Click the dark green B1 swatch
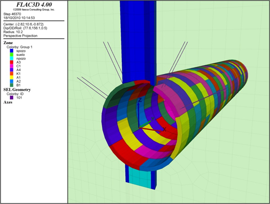This screenshot has height=204, width=270. (x=12, y=85)
